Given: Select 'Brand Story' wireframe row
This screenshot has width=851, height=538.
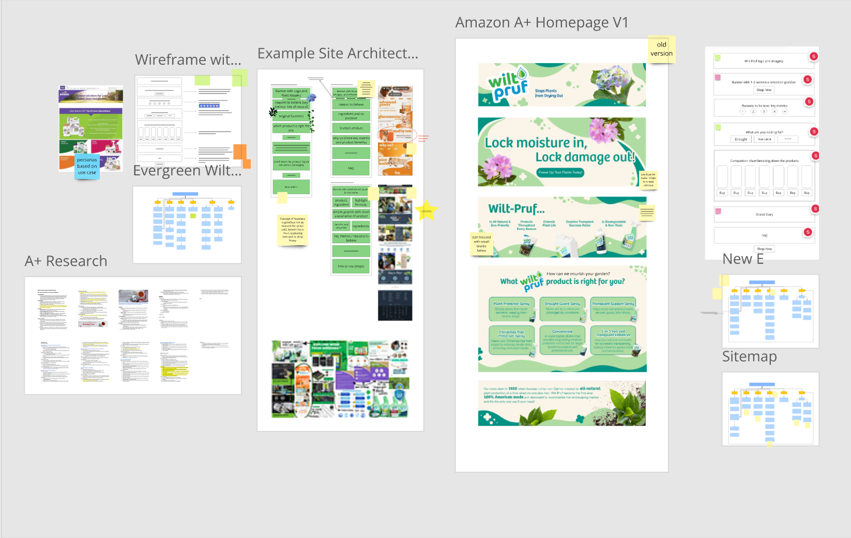Looking at the screenshot, I should coord(764,214).
